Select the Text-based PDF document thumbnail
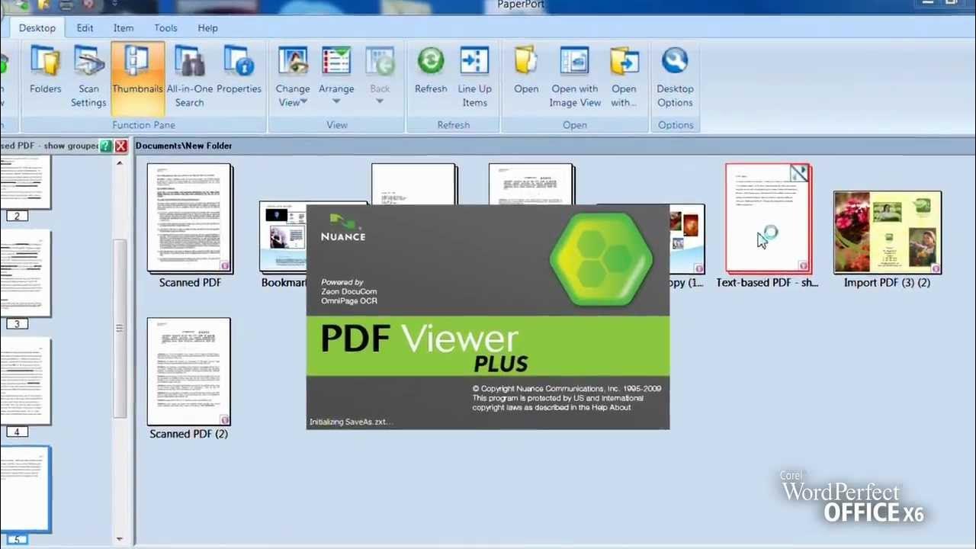Image resolution: width=976 pixels, height=549 pixels. [x=769, y=218]
